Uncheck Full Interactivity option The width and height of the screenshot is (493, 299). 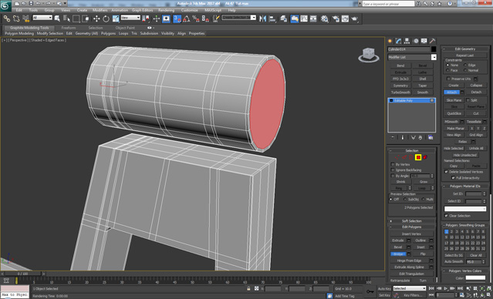pyautogui.click(x=453, y=178)
